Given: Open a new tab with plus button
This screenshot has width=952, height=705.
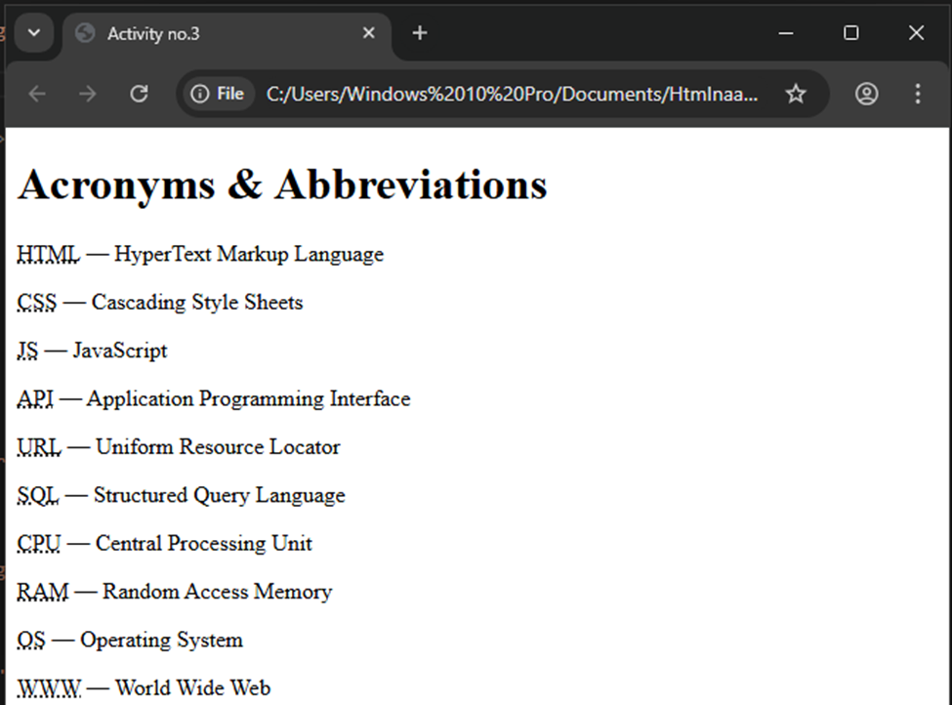Looking at the screenshot, I should (x=420, y=33).
